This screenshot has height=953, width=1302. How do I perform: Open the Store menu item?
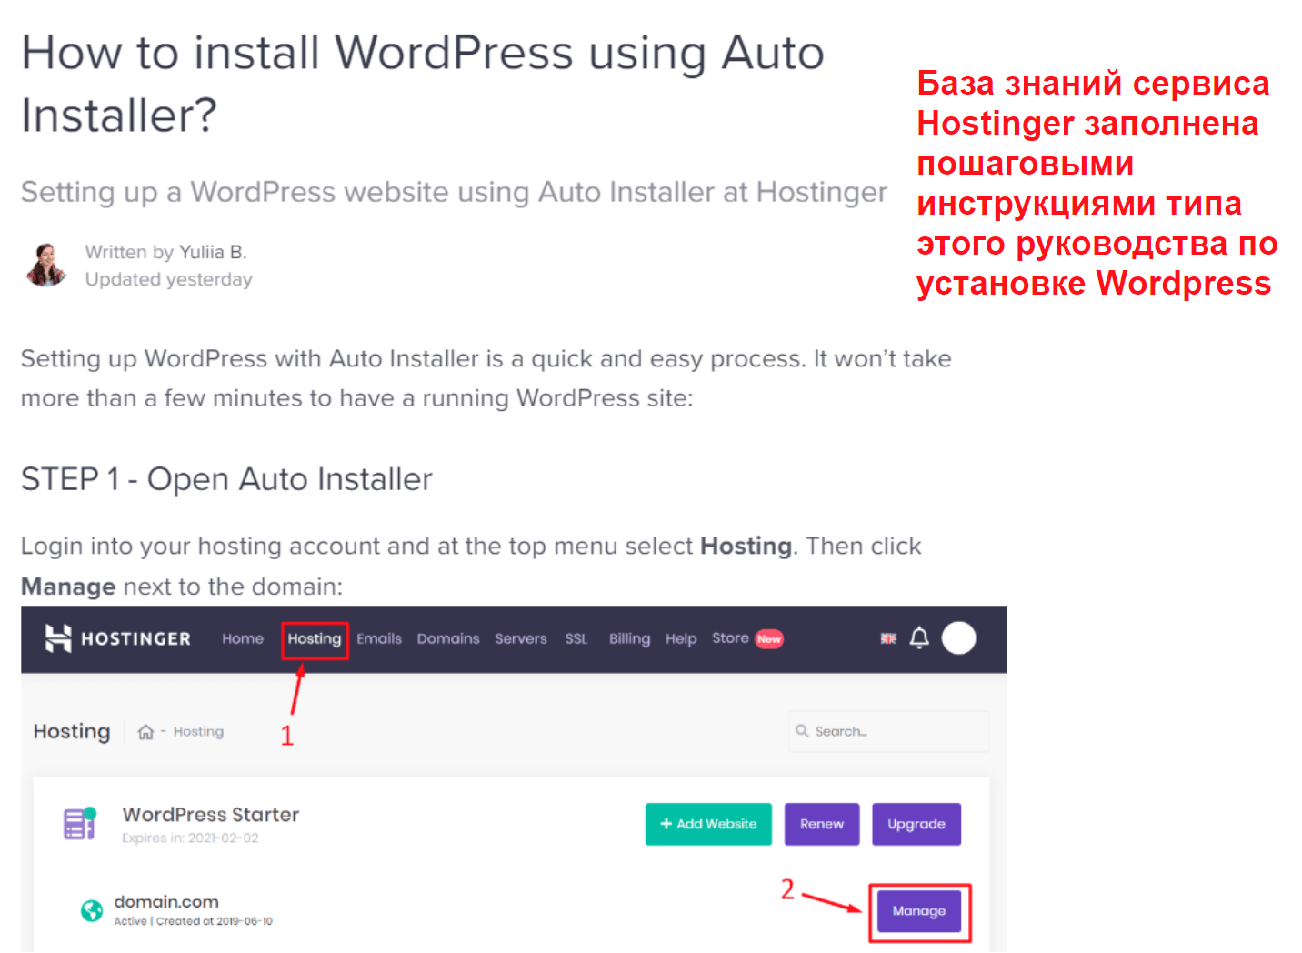point(730,638)
